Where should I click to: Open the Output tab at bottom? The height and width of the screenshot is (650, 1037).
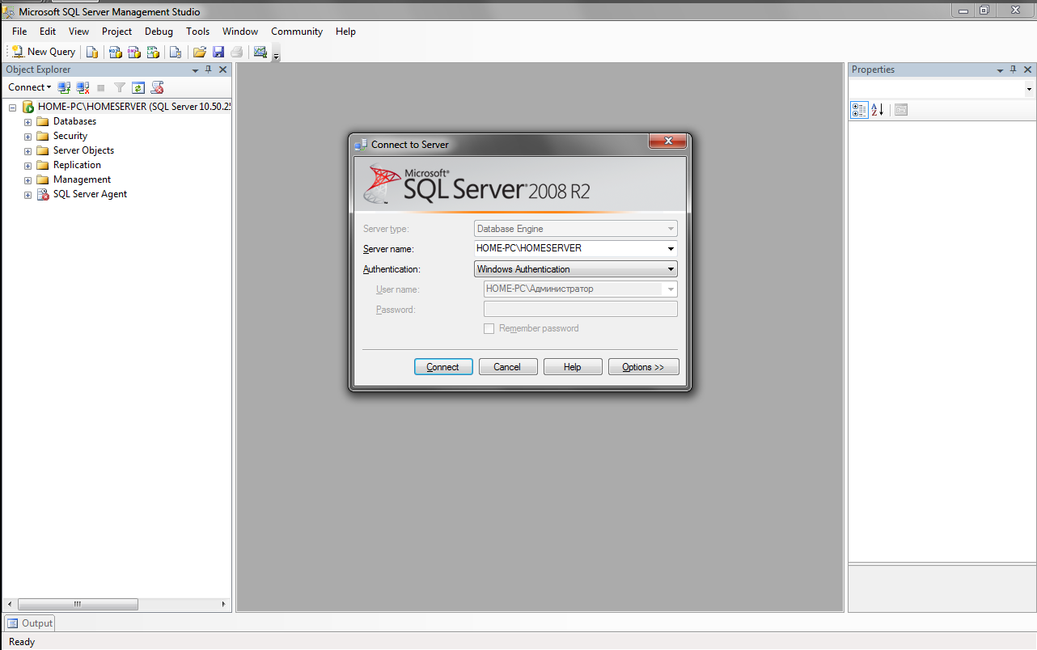(30, 623)
